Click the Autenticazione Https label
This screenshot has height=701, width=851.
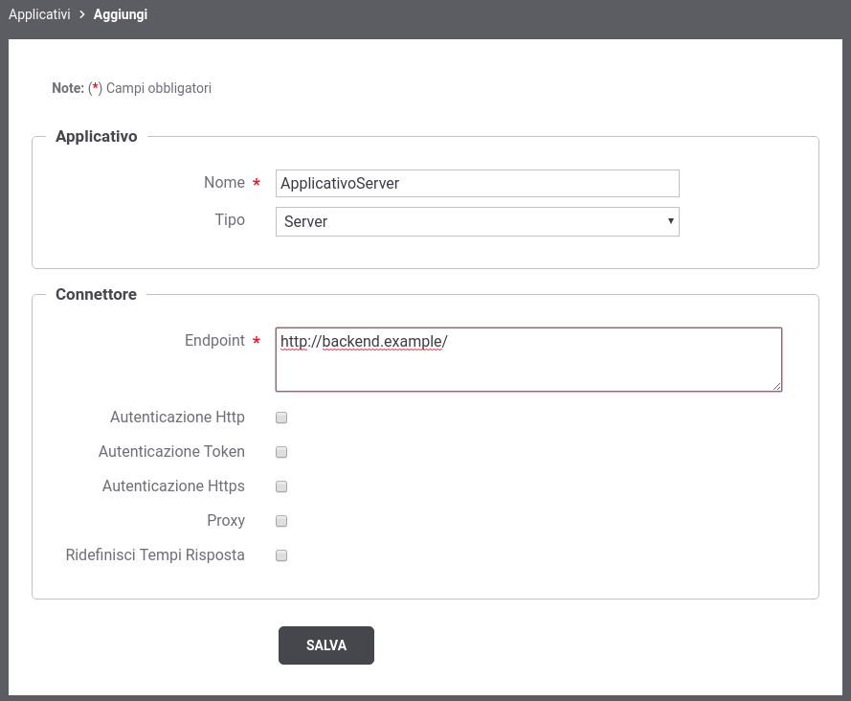tap(173, 486)
